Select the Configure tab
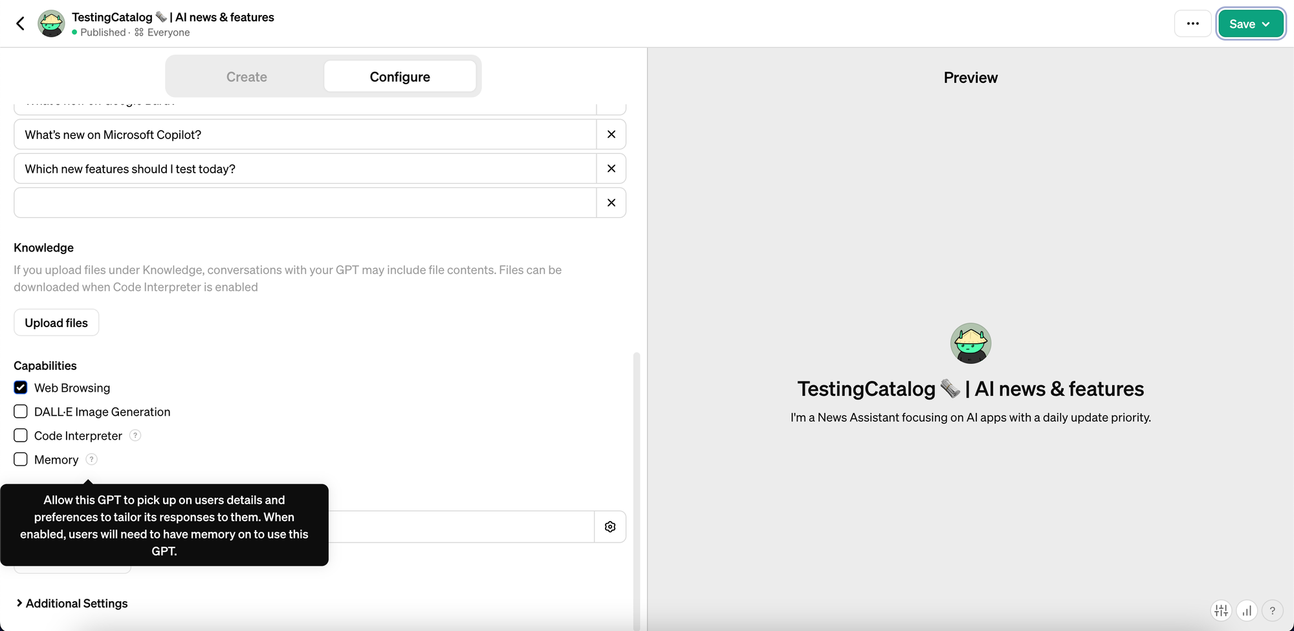Screen dimensions: 1294x631 [x=400, y=77]
